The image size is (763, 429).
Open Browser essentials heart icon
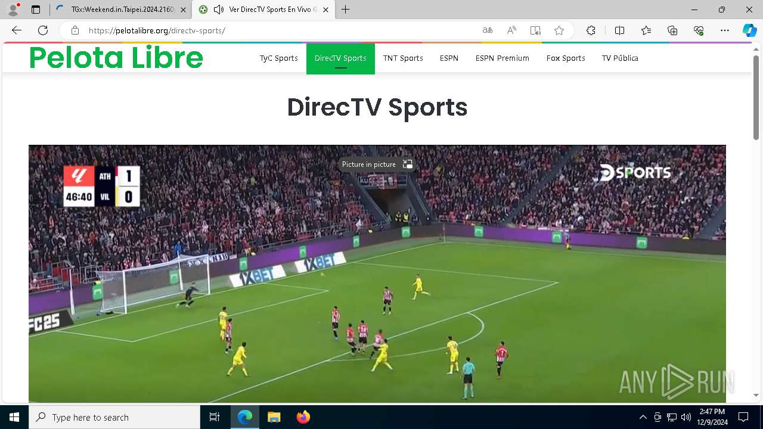click(699, 30)
